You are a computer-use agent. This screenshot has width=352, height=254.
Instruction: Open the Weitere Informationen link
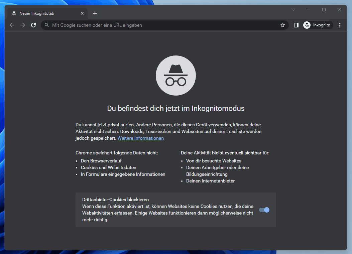(140, 138)
